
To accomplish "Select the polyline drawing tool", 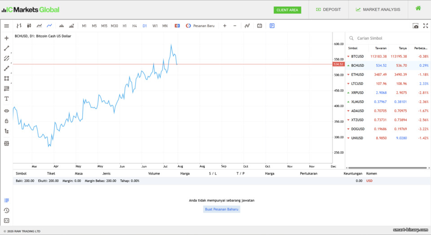I will [x=7, y=68].
